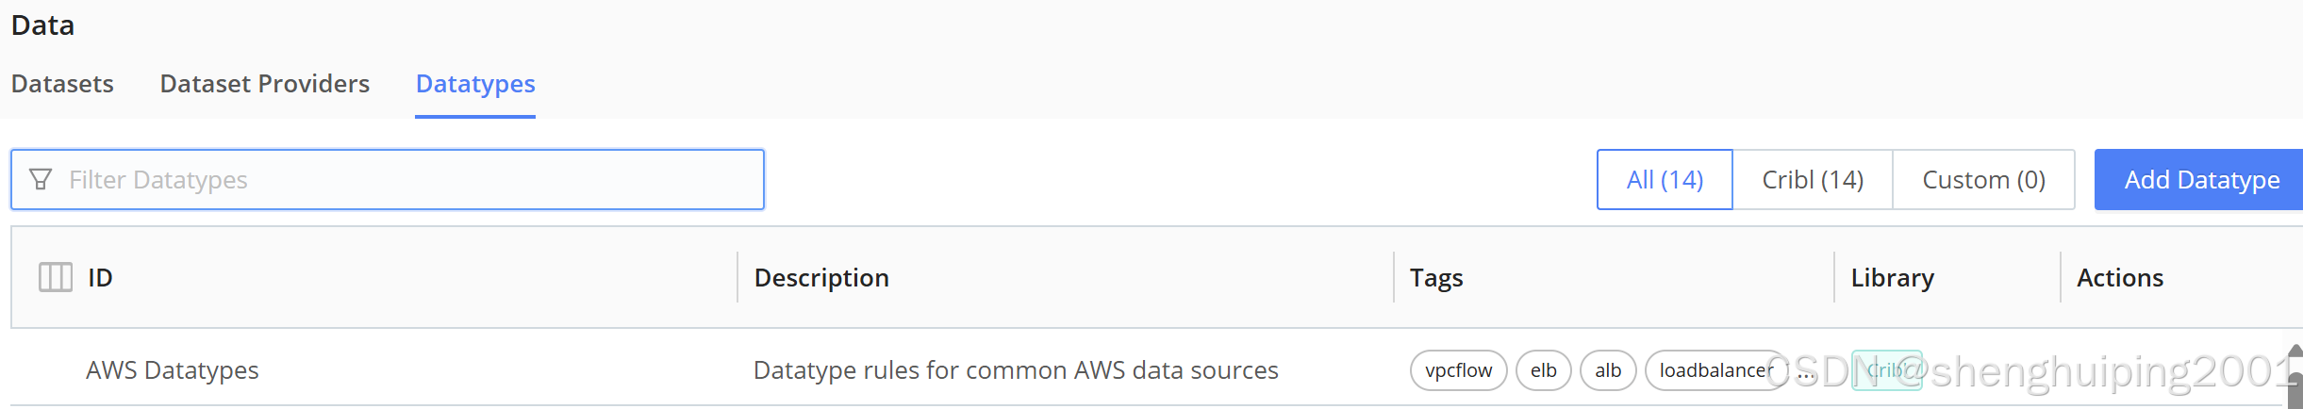Select the All (14) filter option

1665,179
